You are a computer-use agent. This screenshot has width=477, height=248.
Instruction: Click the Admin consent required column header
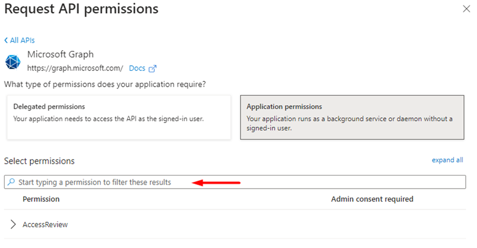372,199
